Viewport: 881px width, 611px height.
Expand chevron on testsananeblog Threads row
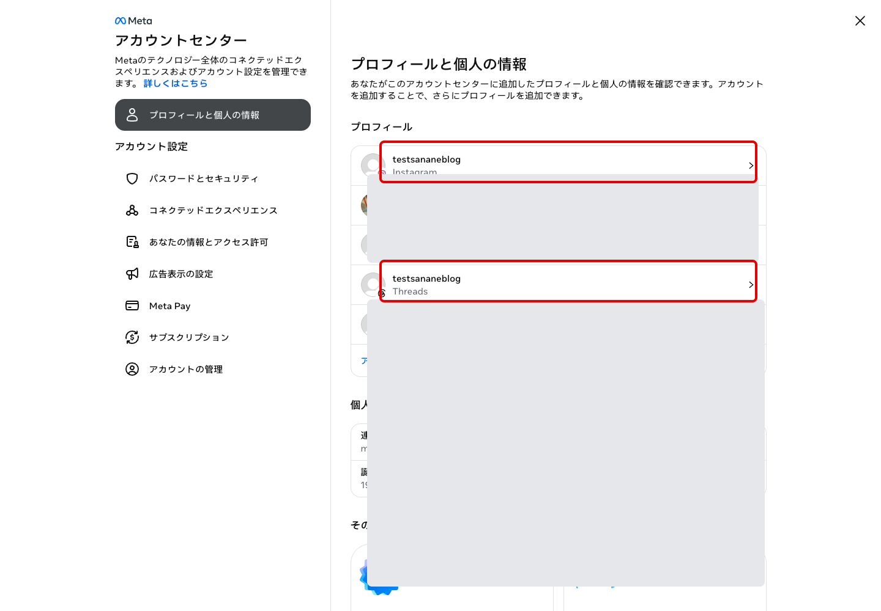[751, 285]
